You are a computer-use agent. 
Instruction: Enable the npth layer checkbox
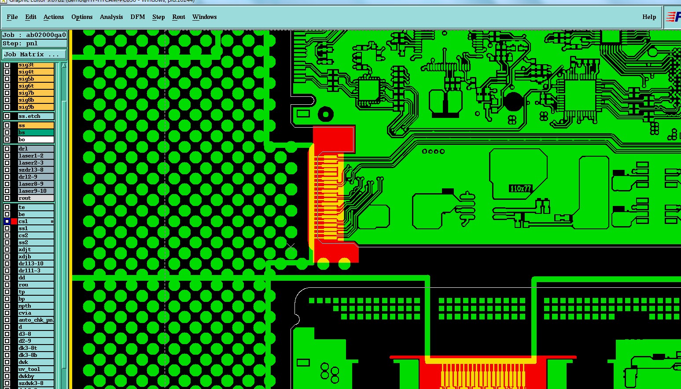pyautogui.click(x=7, y=306)
